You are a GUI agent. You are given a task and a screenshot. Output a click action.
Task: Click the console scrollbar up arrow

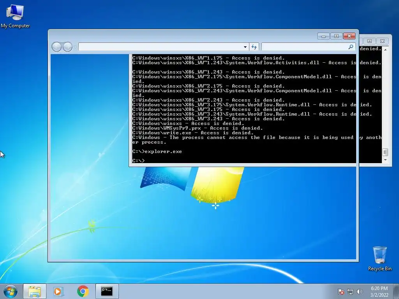coord(385,49)
